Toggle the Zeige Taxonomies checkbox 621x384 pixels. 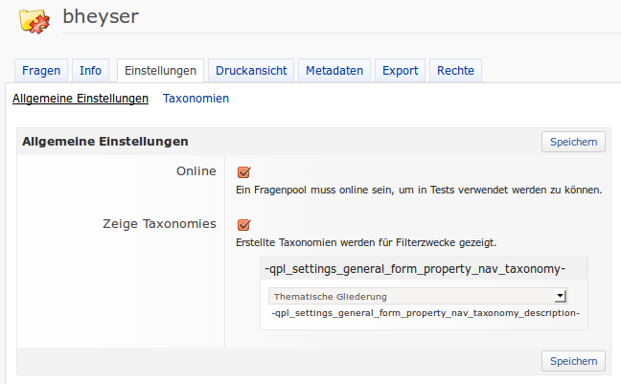pyautogui.click(x=243, y=225)
